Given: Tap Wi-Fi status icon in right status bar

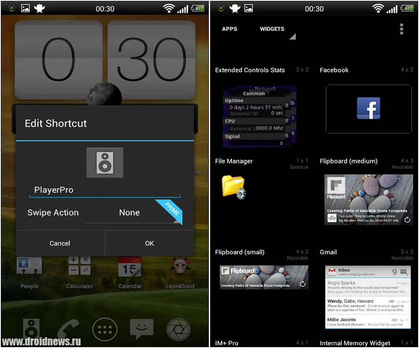Looking at the screenshot, I should pyautogui.click(x=378, y=8).
